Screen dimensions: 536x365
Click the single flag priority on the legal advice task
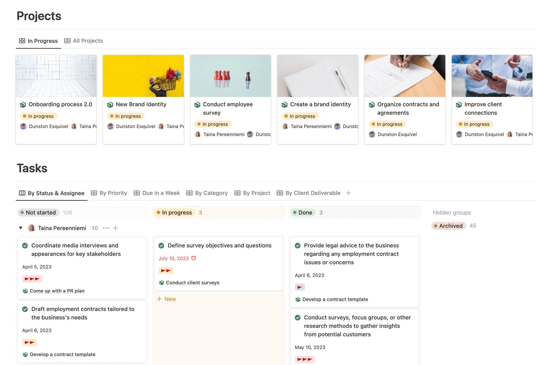(300, 287)
